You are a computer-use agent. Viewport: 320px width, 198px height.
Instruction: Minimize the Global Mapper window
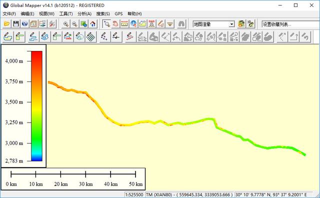point(280,5)
